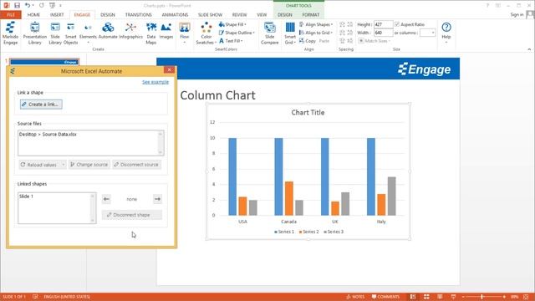Open Infographics tool

pos(130,31)
